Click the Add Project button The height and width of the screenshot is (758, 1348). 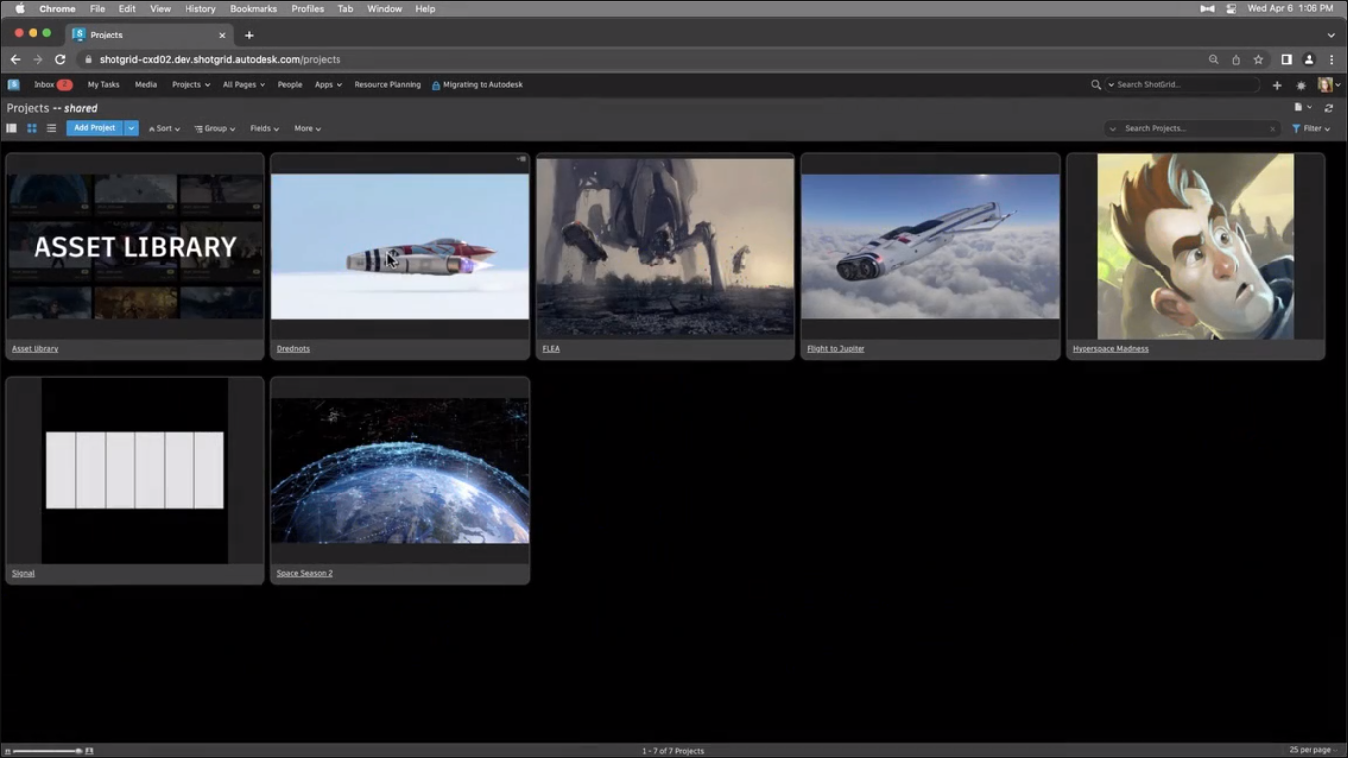(95, 128)
